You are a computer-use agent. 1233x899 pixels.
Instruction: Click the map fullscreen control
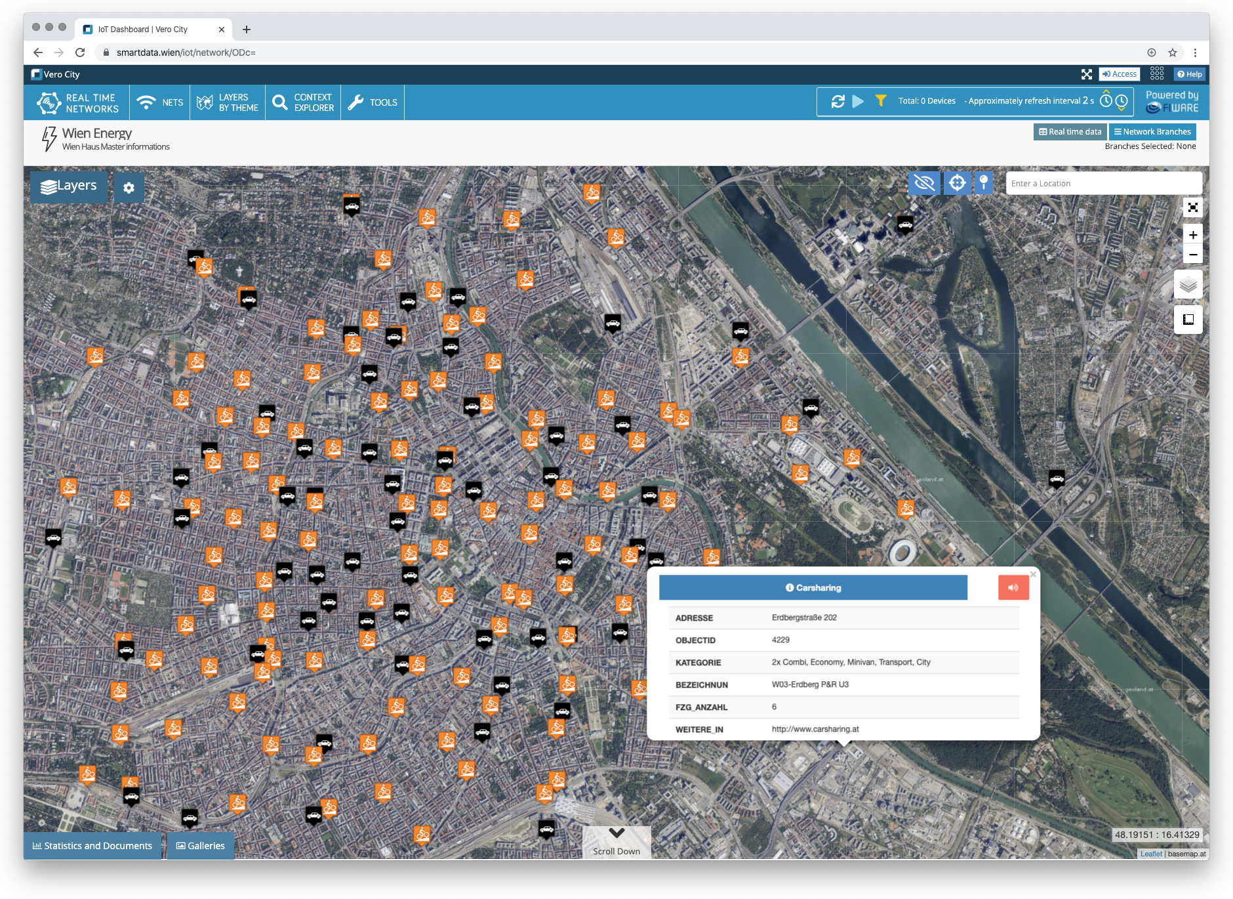tap(1193, 208)
